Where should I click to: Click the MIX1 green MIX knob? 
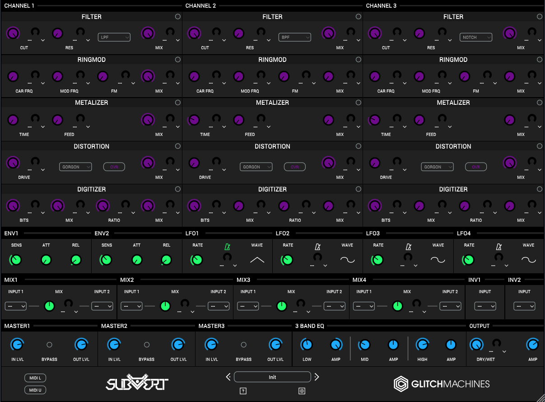coord(49,306)
